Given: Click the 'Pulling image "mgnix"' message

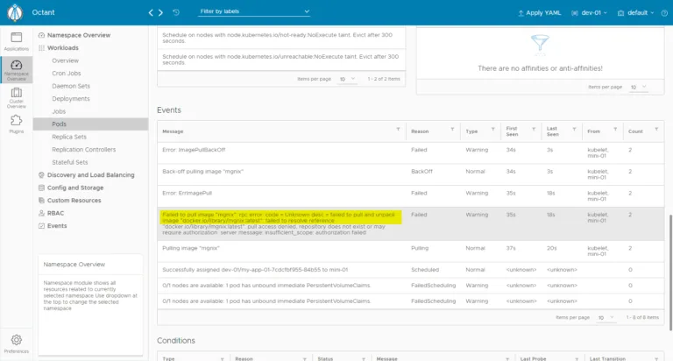Looking at the screenshot, I should [x=190, y=248].
